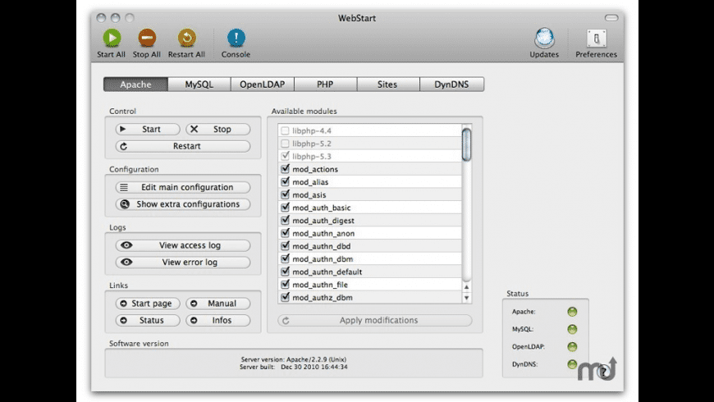Uncheck the mod_authn_dbm module
The image size is (714, 402).
tap(285, 258)
